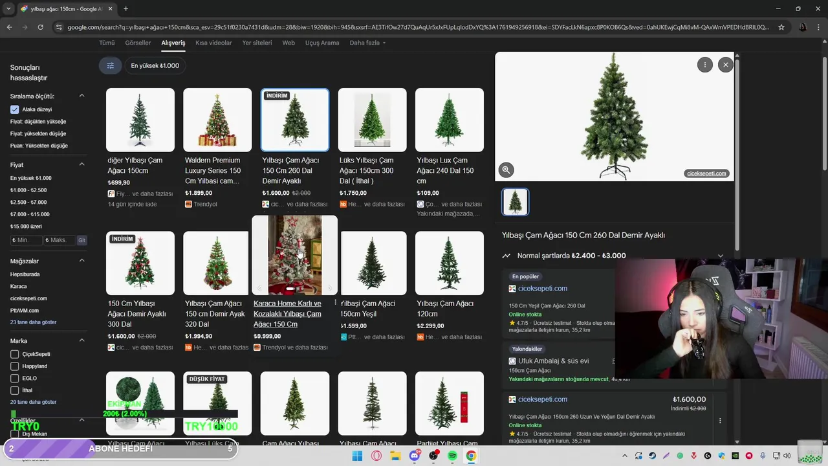Sort by Fiyat: düşükten yükseğe
The height and width of the screenshot is (466, 828).
(x=38, y=122)
